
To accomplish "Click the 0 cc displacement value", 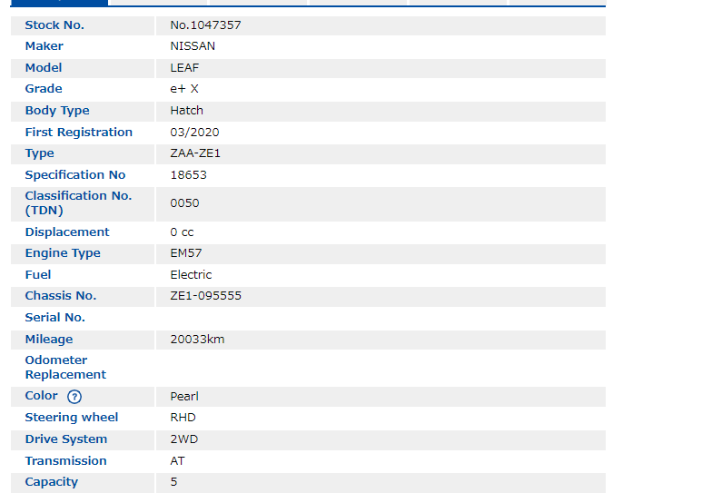I will (182, 232).
